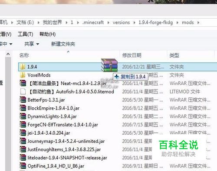Select Neat-mc1.9.4-1.2.9.jar file name
Image resolution: width=217 pixels, height=171 pixels.
coord(68,83)
